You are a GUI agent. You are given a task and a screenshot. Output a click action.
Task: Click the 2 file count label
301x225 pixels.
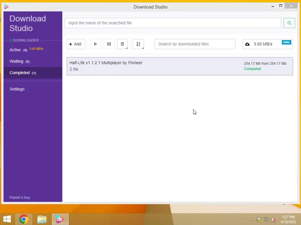click(74, 69)
